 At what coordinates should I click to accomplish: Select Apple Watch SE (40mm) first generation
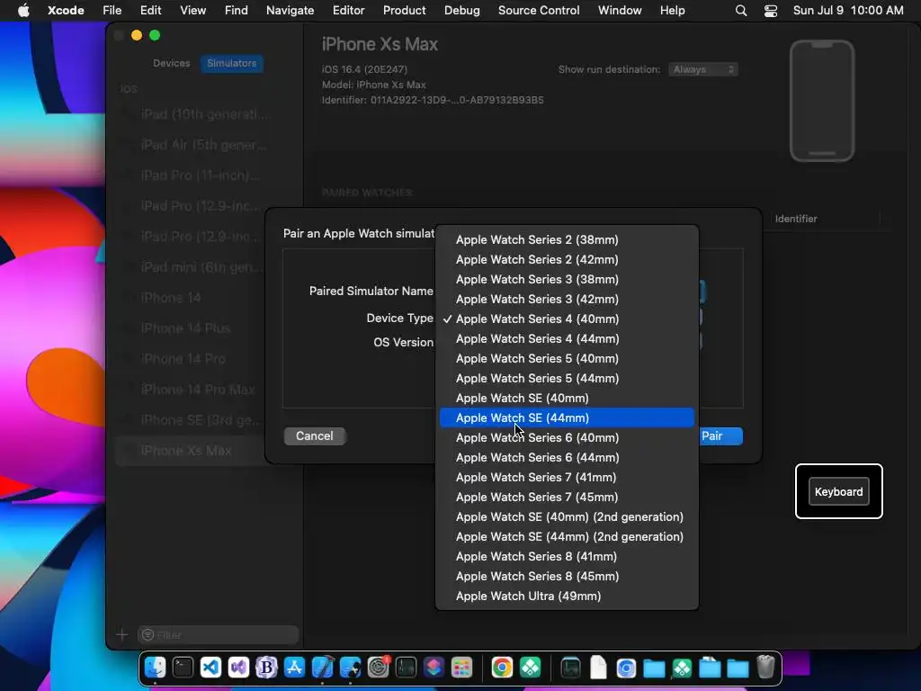click(567, 398)
